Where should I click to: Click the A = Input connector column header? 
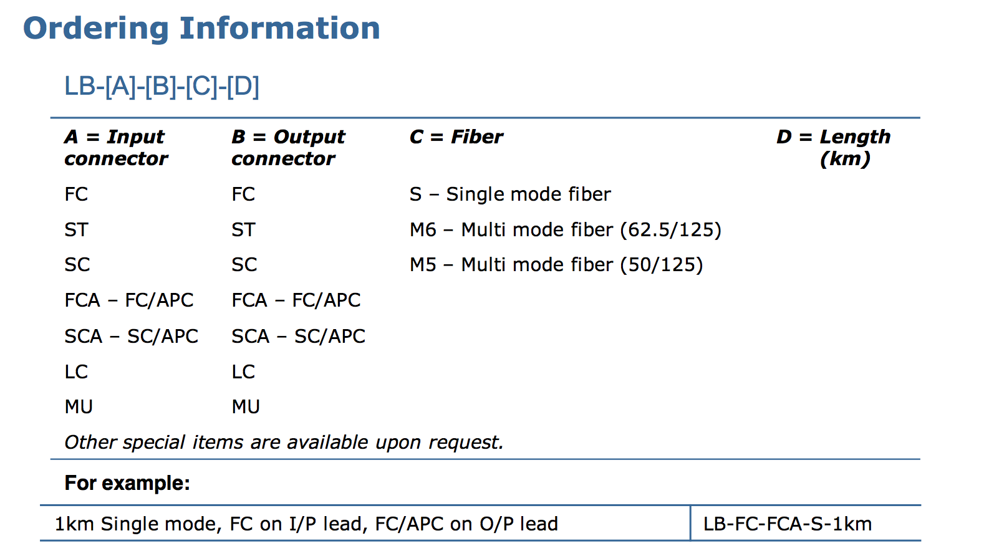(x=116, y=148)
